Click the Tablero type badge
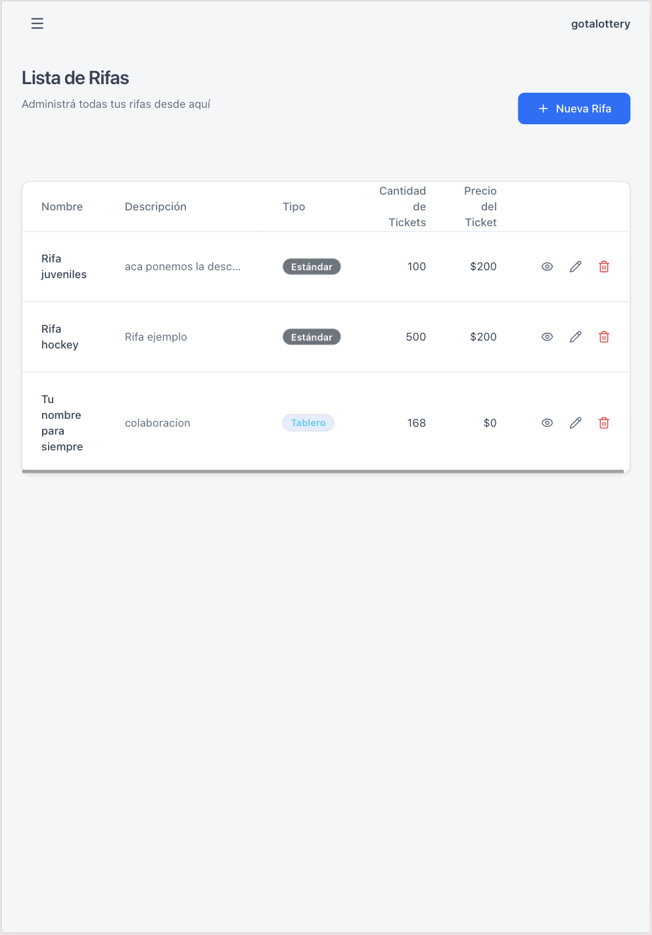 coord(308,423)
